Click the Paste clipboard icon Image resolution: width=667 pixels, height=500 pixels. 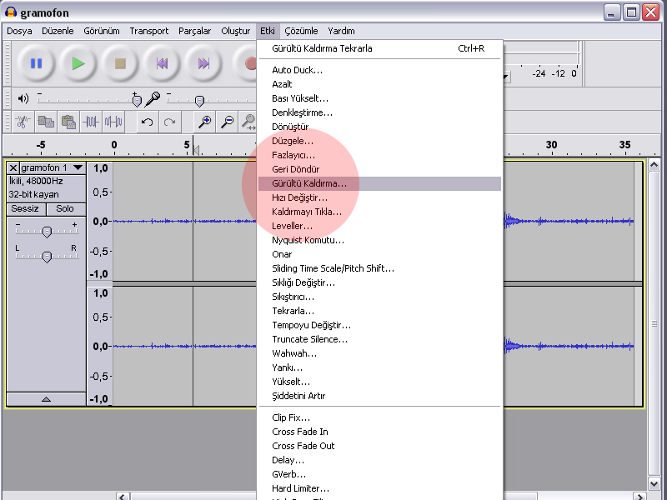tap(68, 122)
